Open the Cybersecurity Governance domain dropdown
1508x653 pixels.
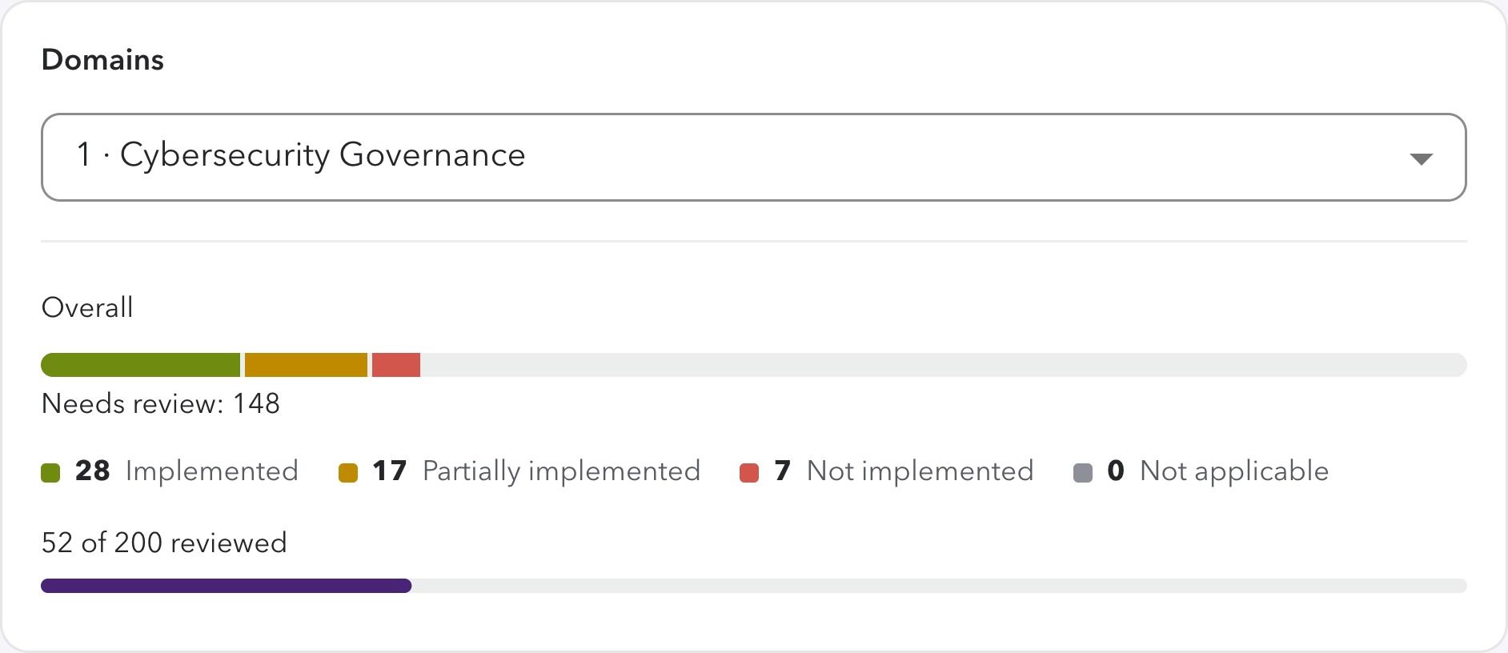(753, 157)
